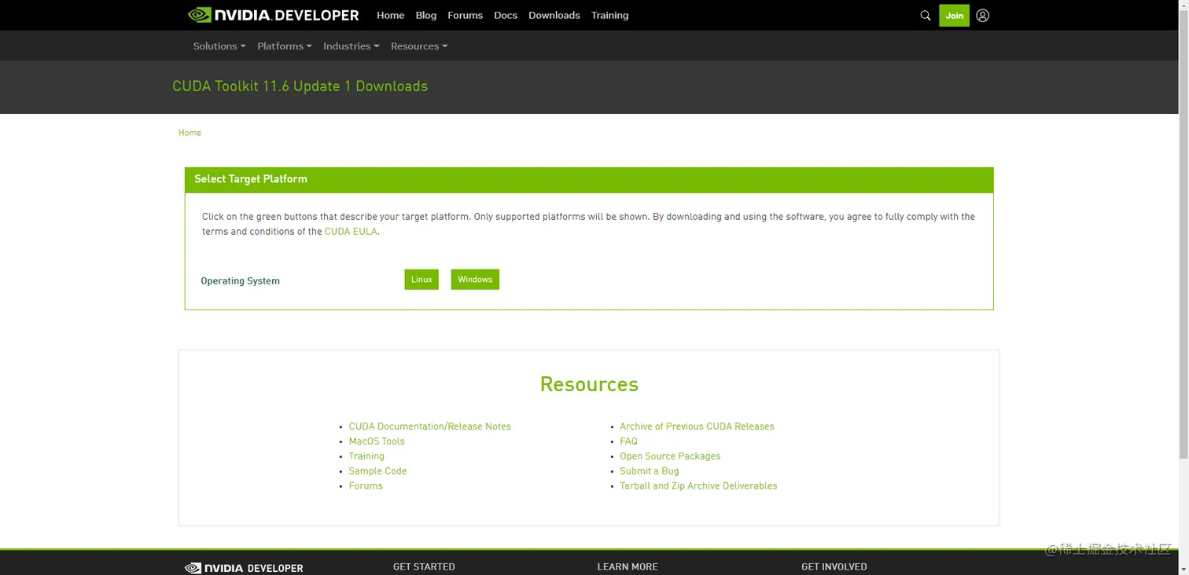Click the NVIDIA Developer logo in header
Image resolution: width=1189 pixels, height=575 pixels.
273,15
